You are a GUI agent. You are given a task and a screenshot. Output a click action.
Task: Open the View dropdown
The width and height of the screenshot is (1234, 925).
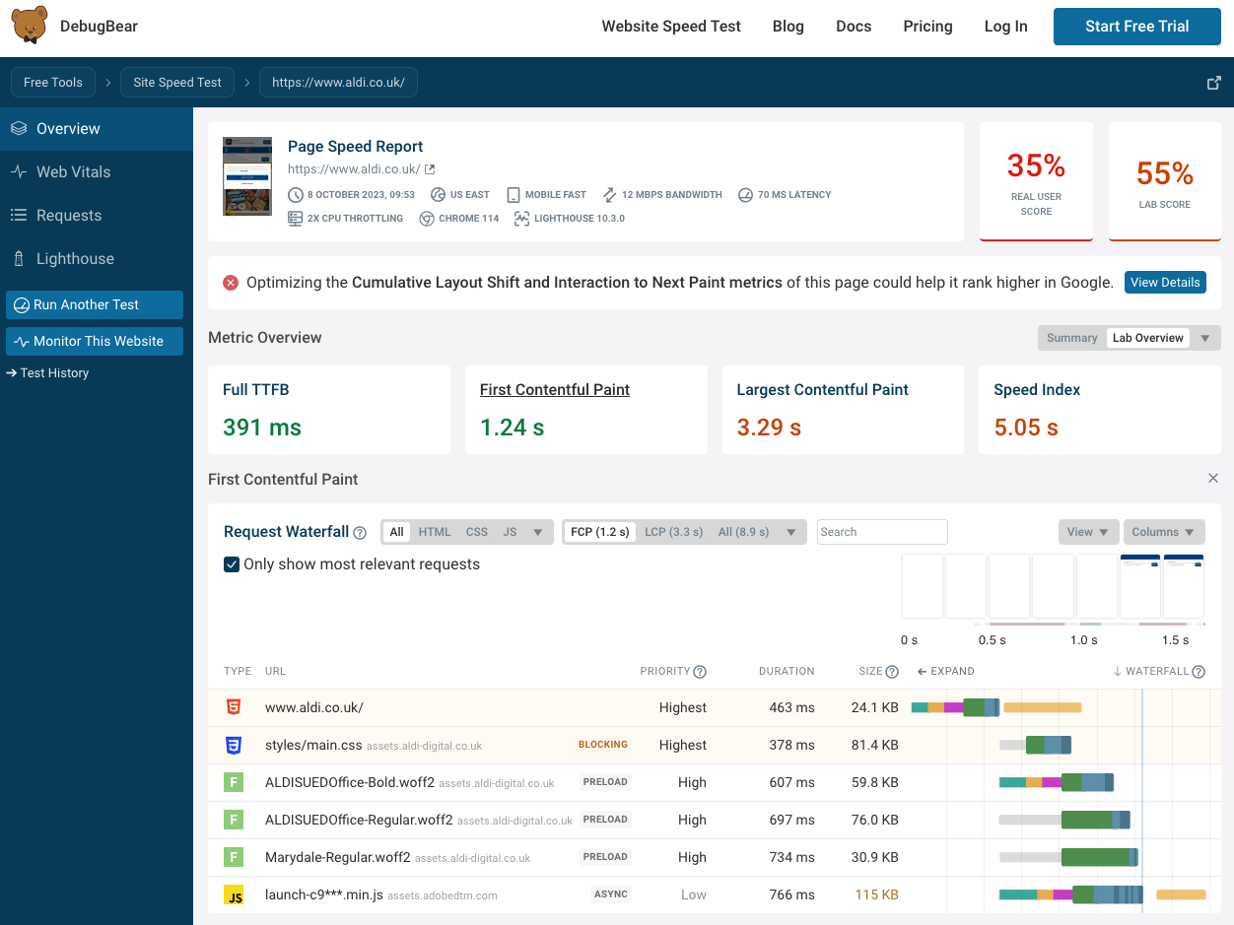[x=1089, y=532]
